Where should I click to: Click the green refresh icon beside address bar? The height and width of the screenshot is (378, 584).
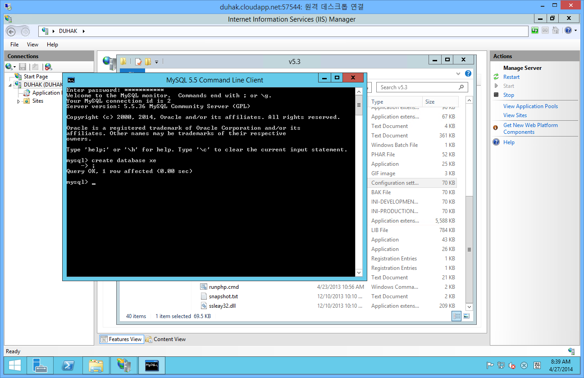(535, 30)
